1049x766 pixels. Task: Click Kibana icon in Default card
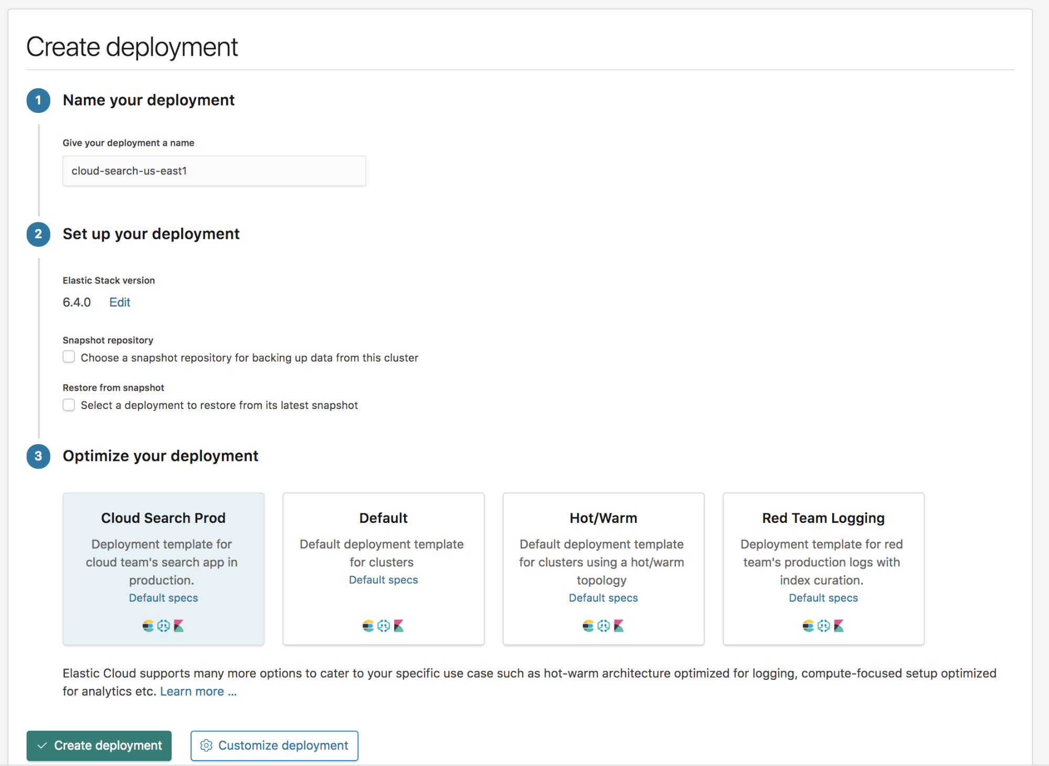click(399, 626)
